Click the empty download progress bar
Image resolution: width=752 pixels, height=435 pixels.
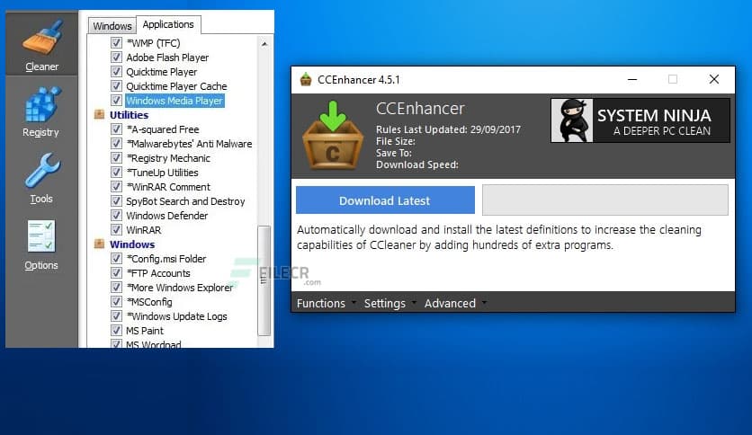tap(604, 200)
